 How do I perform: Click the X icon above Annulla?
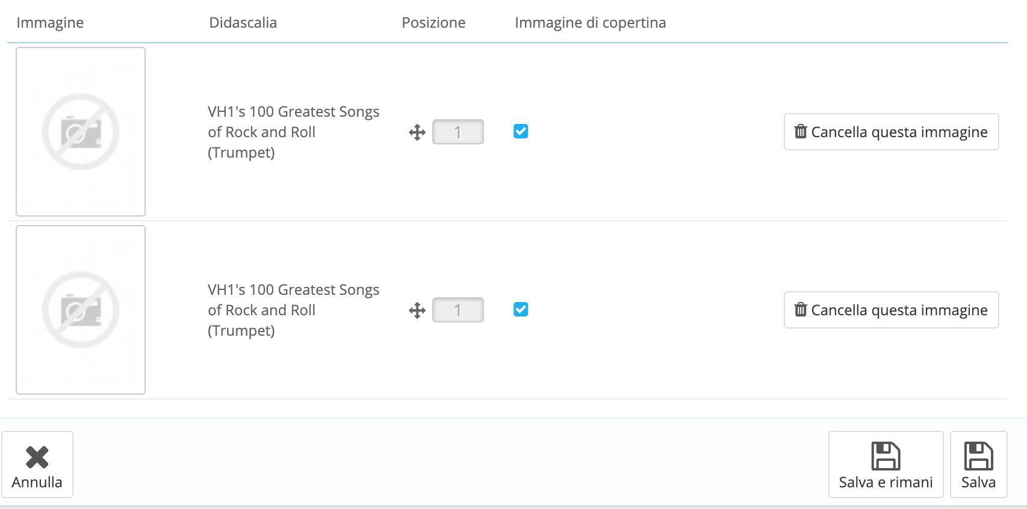click(x=37, y=457)
